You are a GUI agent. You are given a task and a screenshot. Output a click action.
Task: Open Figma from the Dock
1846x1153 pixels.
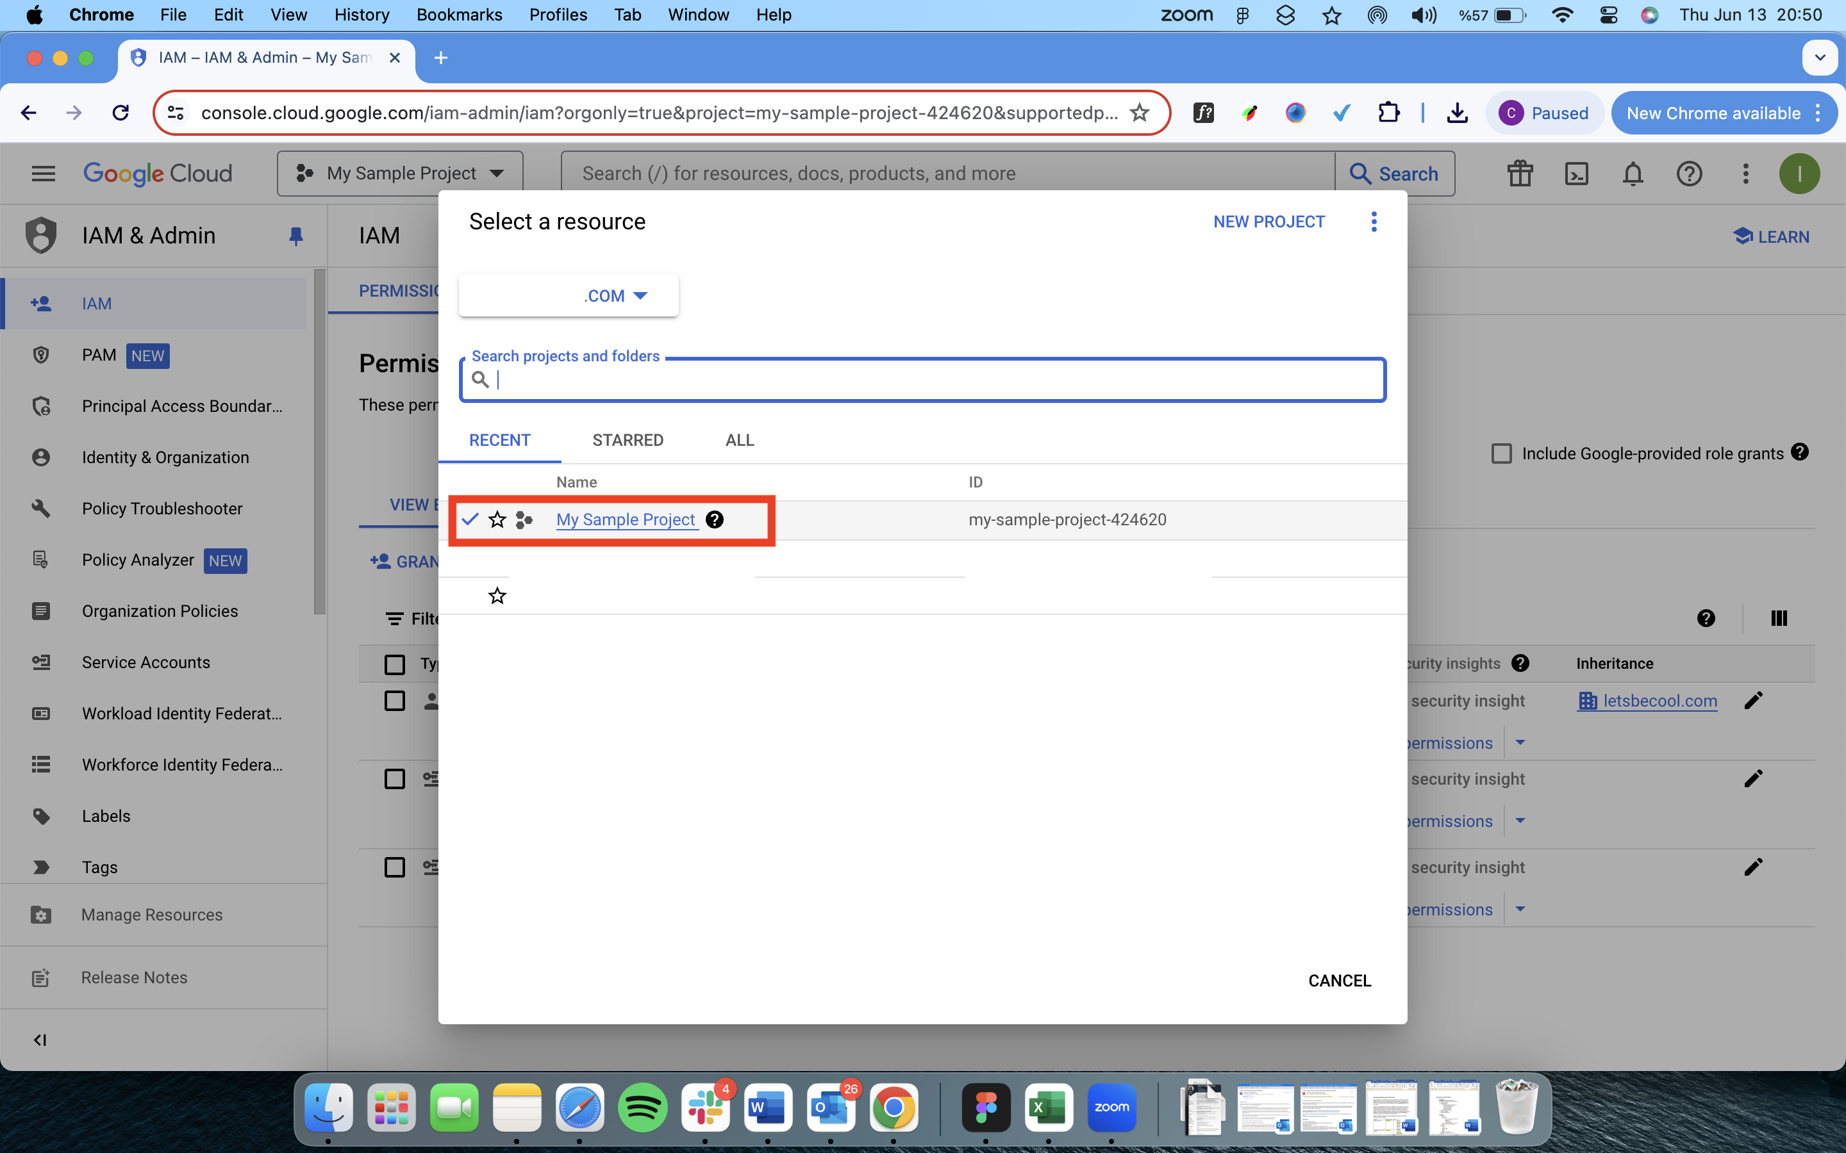(x=986, y=1108)
